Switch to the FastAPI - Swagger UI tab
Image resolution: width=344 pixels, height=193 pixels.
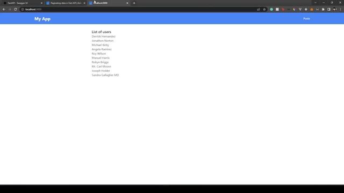pos(22,3)
